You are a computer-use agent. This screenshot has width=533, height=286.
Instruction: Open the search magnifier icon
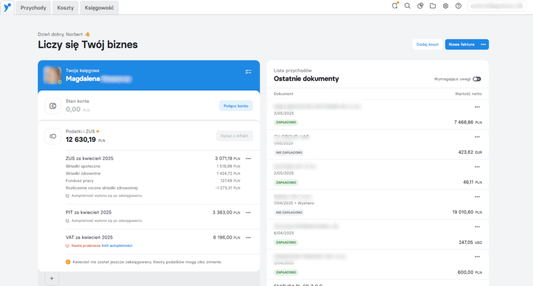[x=408, y=6]
